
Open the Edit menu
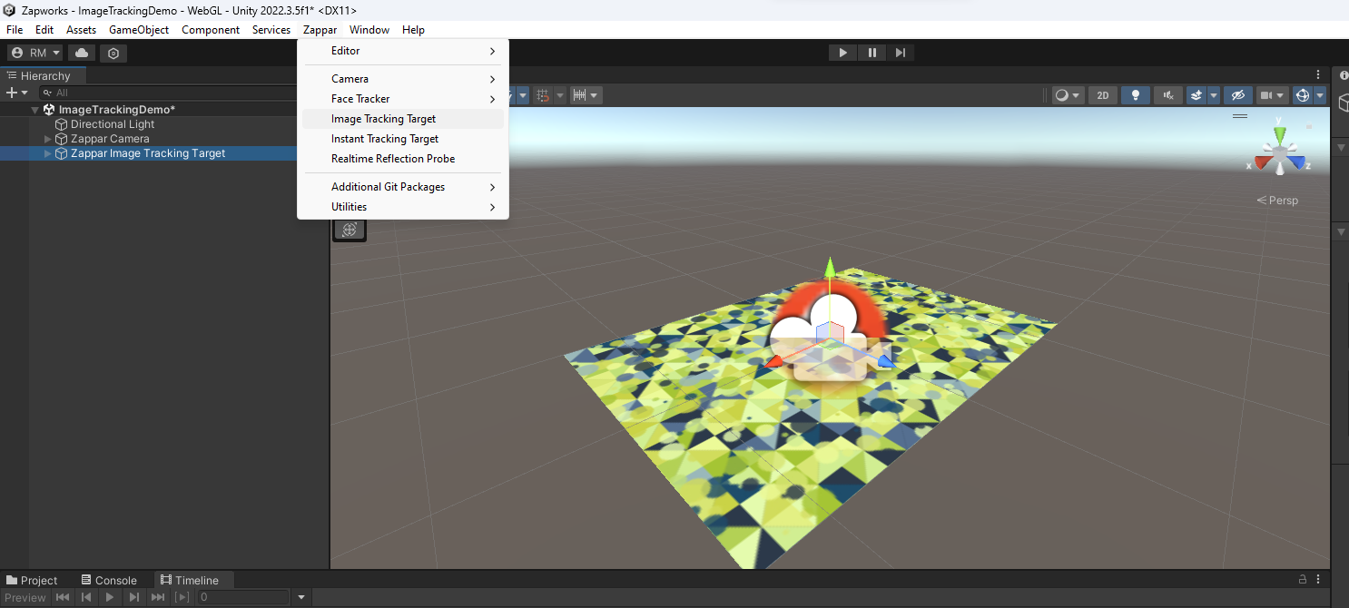(x=44, y=30)
